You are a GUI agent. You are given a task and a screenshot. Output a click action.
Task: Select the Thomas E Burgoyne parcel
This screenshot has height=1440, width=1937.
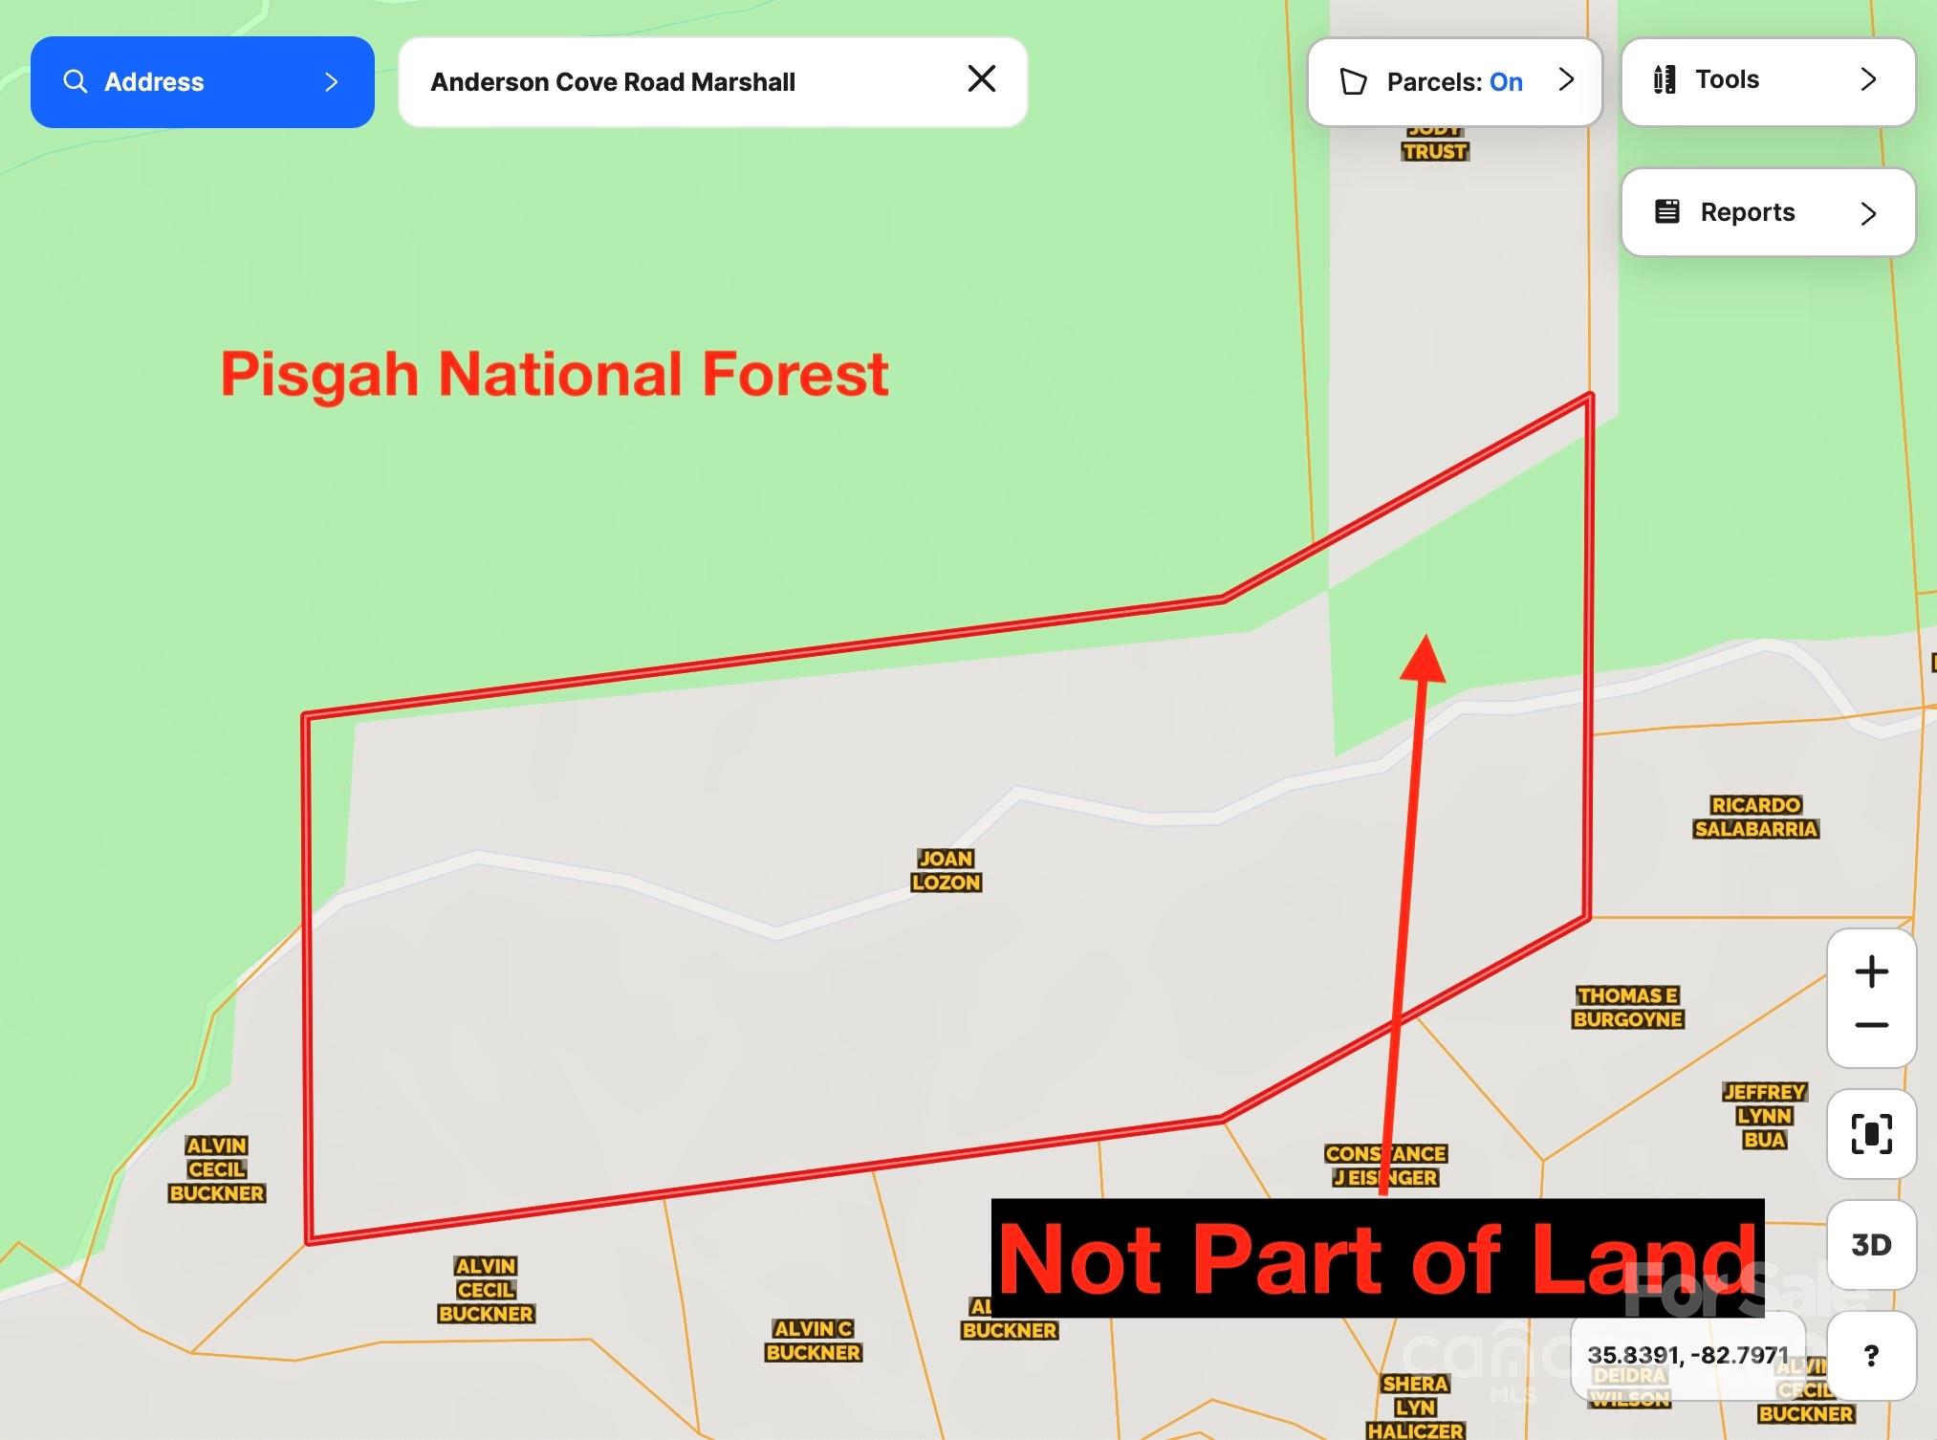tap(1627, 1008)
